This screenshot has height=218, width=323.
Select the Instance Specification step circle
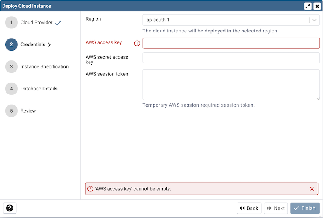(11, 66)
